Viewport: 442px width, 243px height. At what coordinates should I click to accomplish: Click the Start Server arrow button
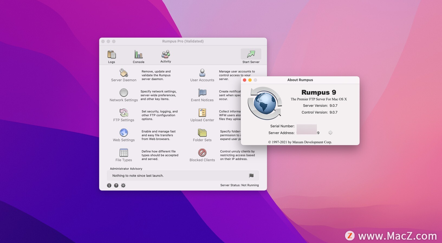coord(251,54)
